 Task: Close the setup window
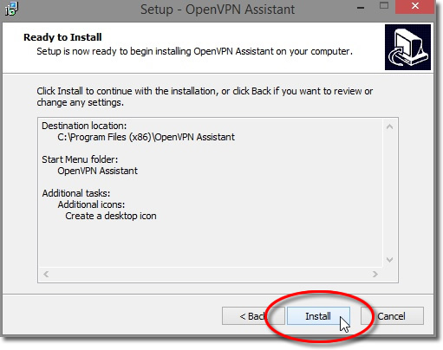pyautogui.click(x=415, y=6)
